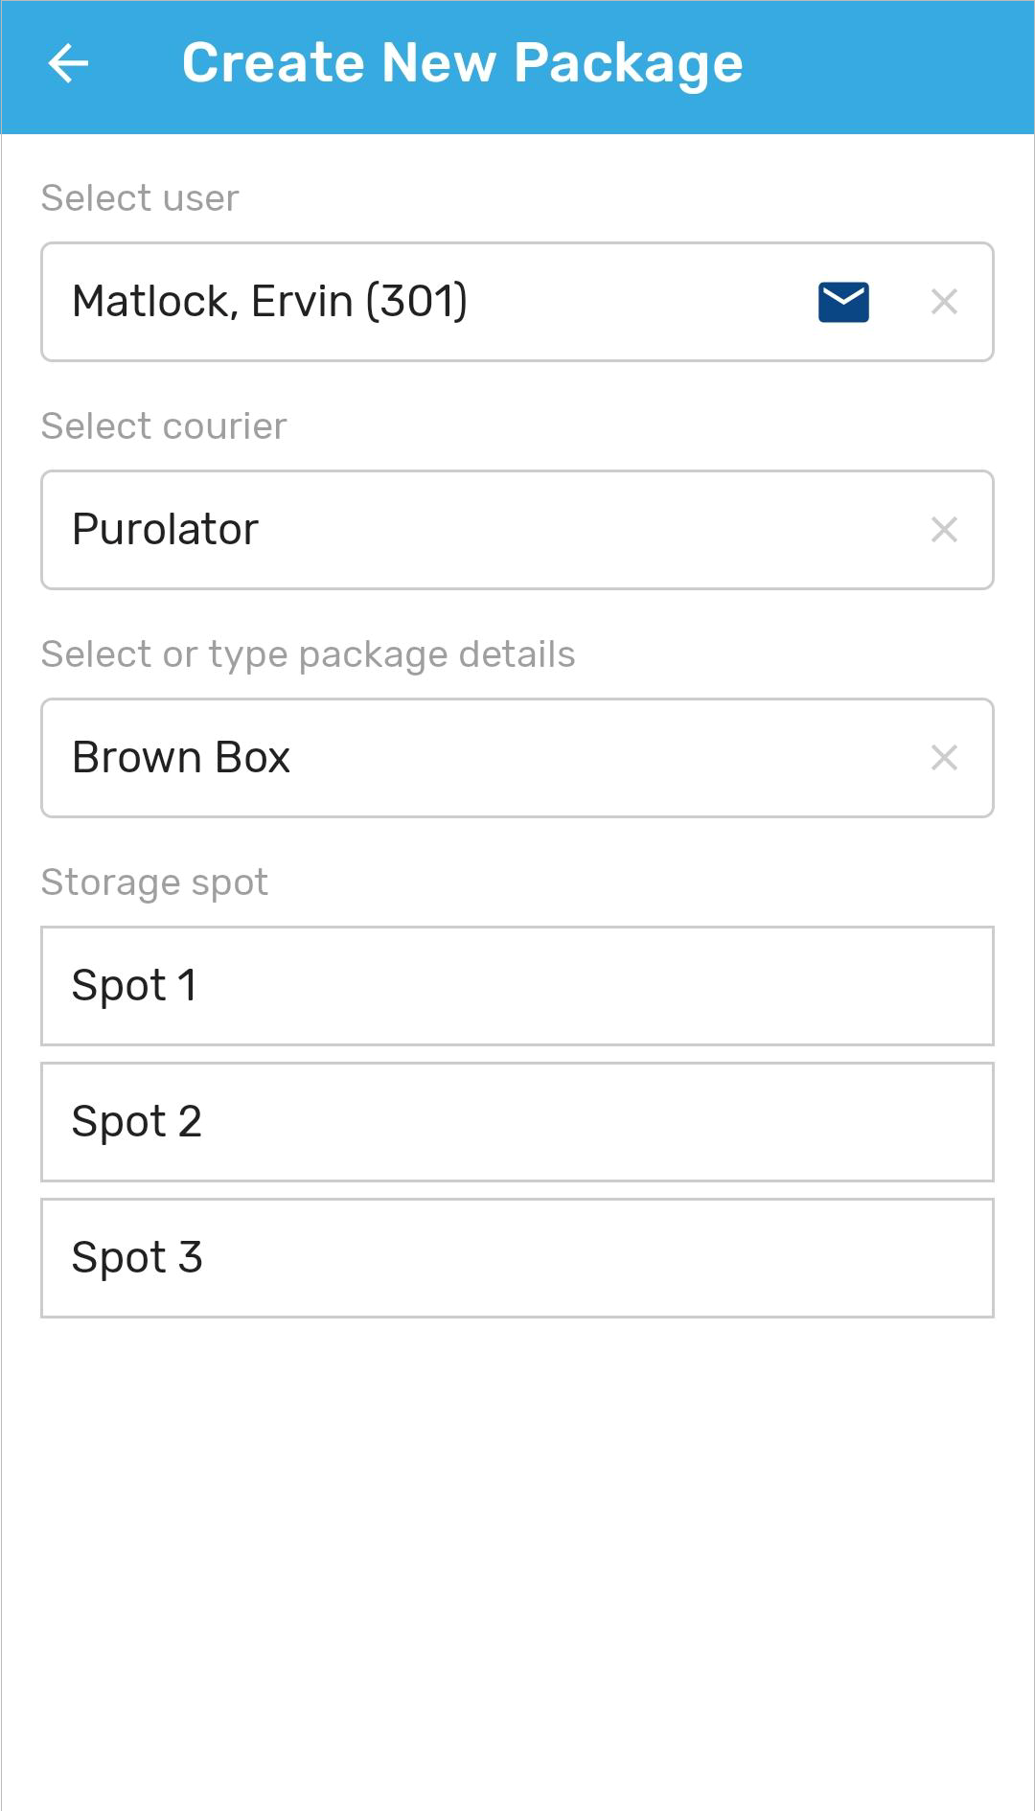1035x1811 pixels.
Task: Choose Spot 3 storage spot
Action: (517, 1258)
